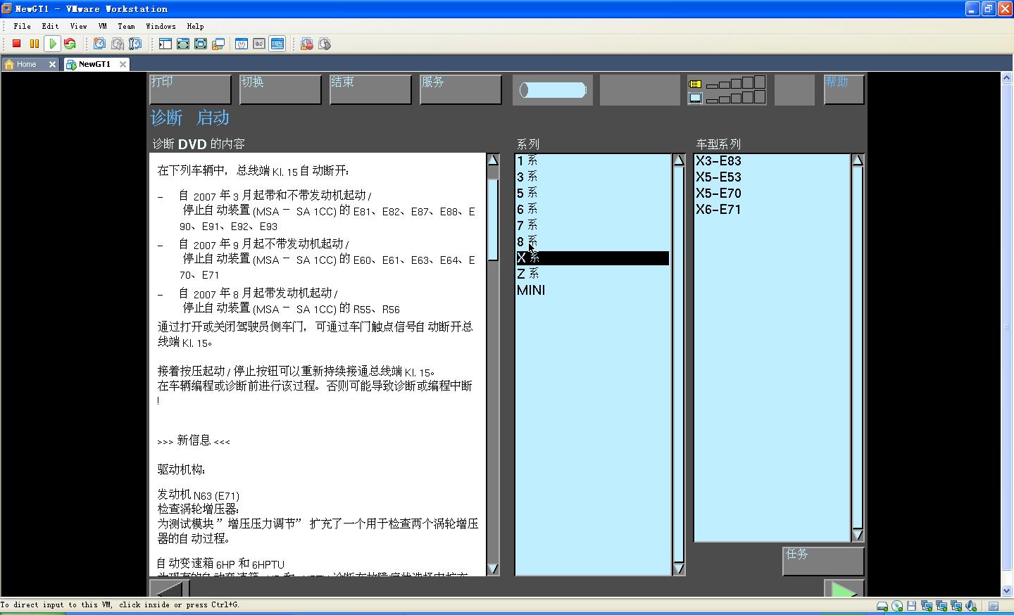1014x615 pixels.
Task: Click the 帮助 (Help) button
Action: tap(844, 89)
